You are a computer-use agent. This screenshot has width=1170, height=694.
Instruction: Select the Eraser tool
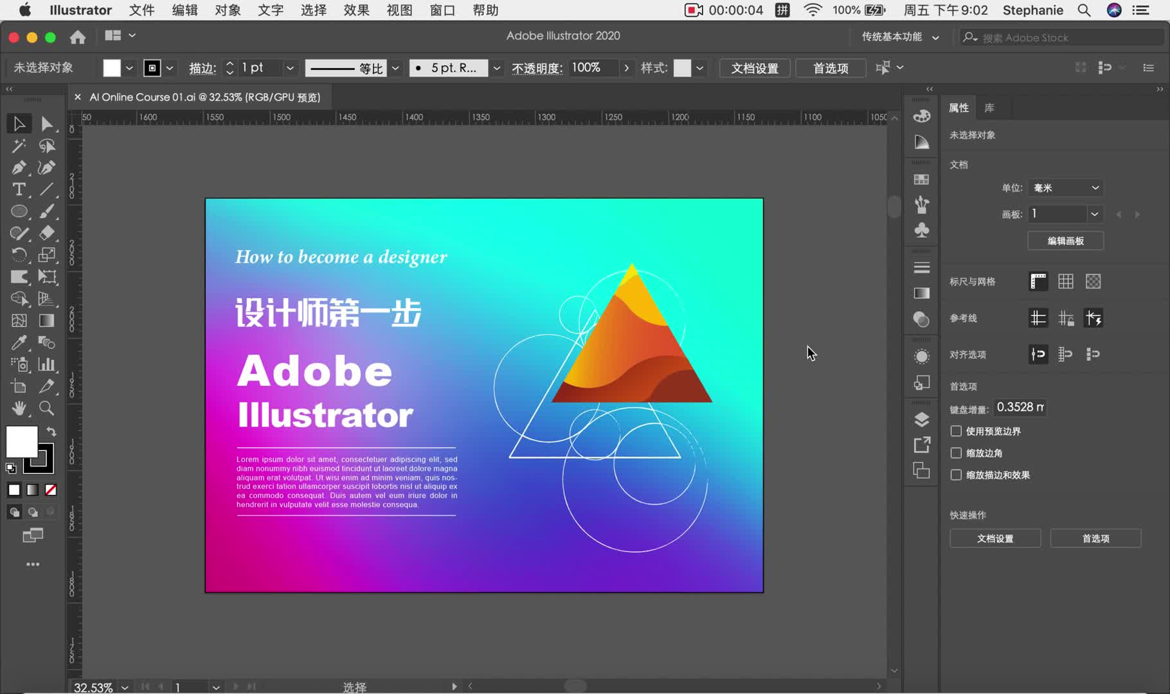pyautogui.click(x=47, y=233)
